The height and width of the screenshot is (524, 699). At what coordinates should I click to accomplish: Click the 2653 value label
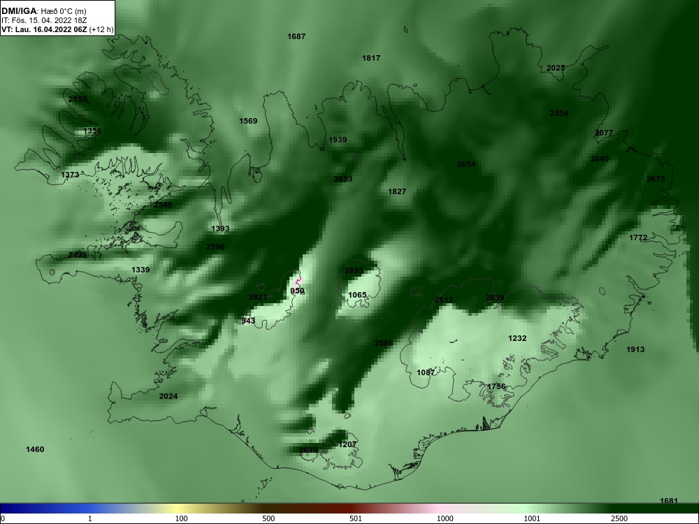point(343,179)
